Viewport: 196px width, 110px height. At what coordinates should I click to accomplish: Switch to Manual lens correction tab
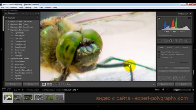click(185, 48)
